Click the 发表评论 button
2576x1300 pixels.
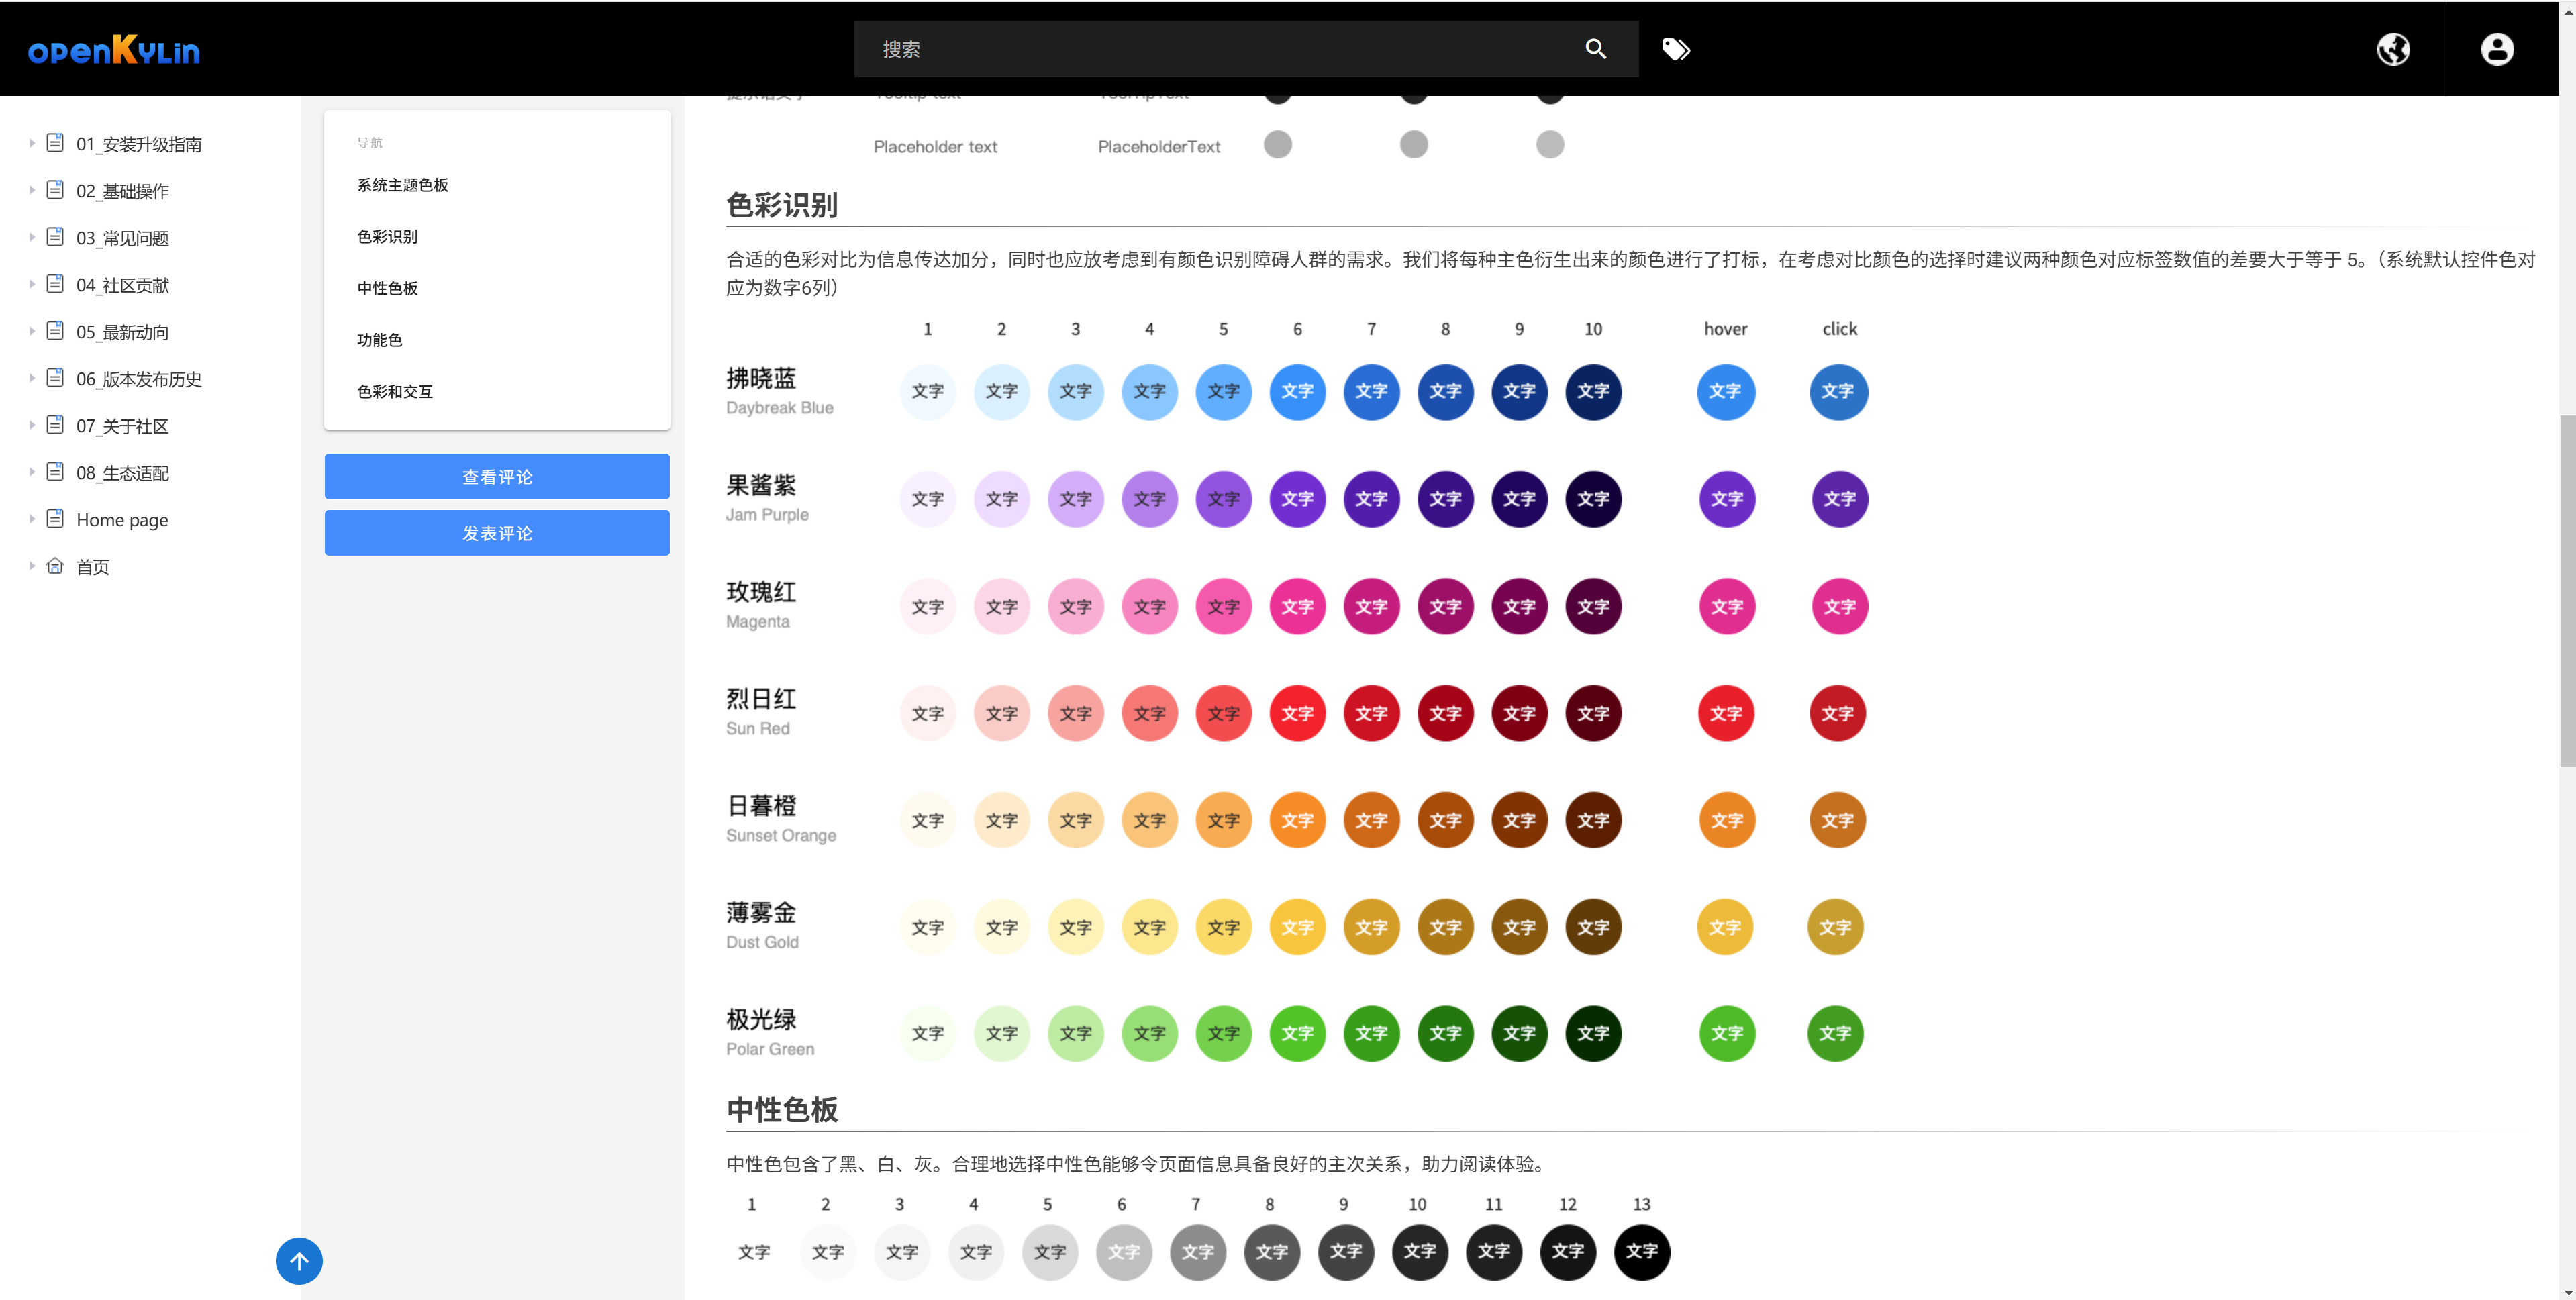tap(497, 533)
